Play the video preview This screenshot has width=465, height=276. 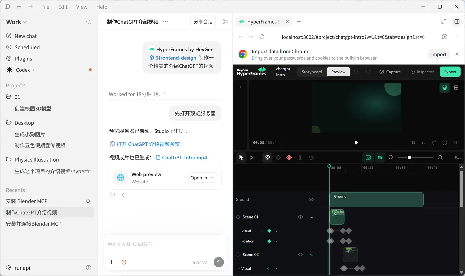click(356, 143)
